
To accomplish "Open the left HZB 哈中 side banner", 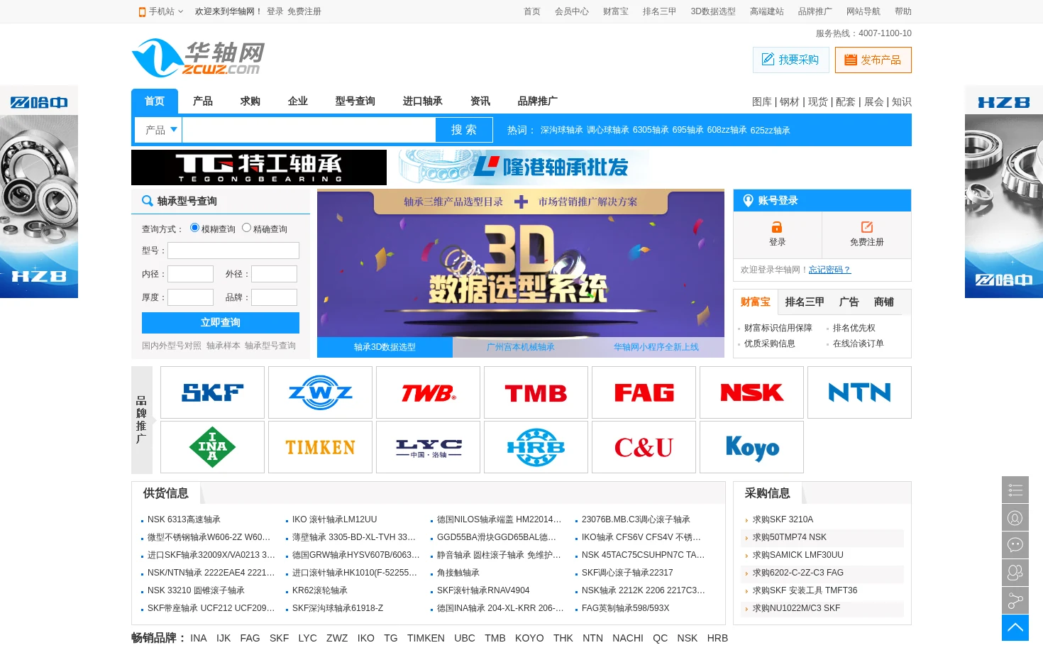I will coord(39,192).
